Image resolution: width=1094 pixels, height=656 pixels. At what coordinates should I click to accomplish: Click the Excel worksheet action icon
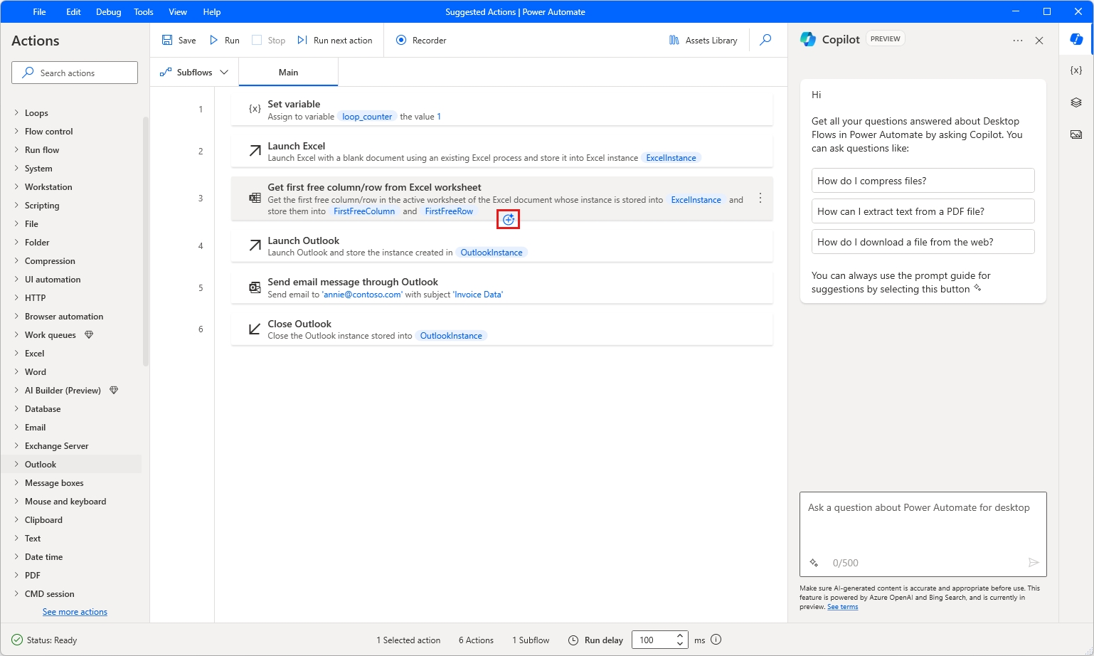pyautogui.click(x=255, y=198)
